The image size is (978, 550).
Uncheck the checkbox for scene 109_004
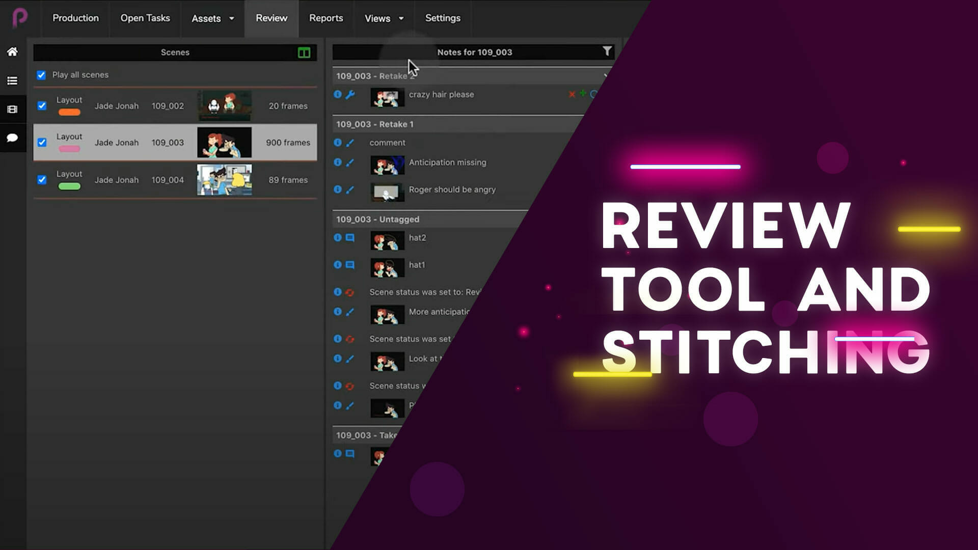[x=42, y=179]
